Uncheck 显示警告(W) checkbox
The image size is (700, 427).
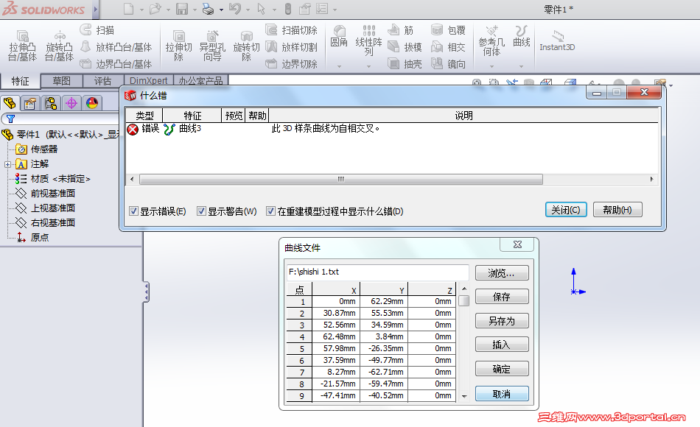pyautogui.click(x=201, y=211)
